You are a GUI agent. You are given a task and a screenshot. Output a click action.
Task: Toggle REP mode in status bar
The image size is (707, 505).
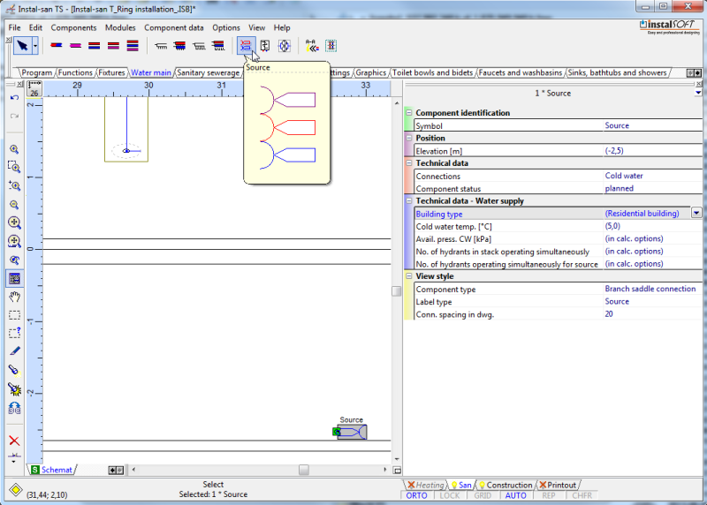[x=549, y=495]
